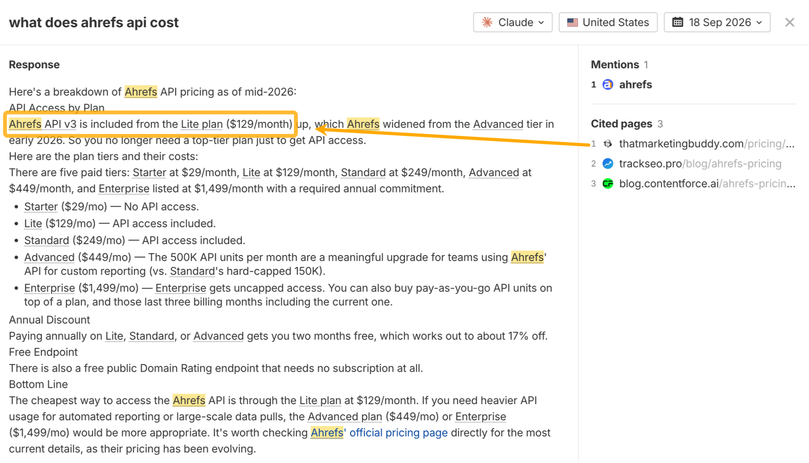Open the 18 Sep 2026 date picker
Viewport: 809px width, 463px height.
(x=717, y=23)
